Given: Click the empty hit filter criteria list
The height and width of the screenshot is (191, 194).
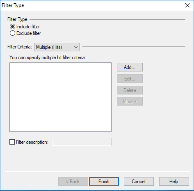Looking at the screenshot, I should [x=60, y=97].
